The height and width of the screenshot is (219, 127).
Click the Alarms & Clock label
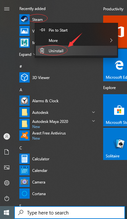[x=45, y=101]
